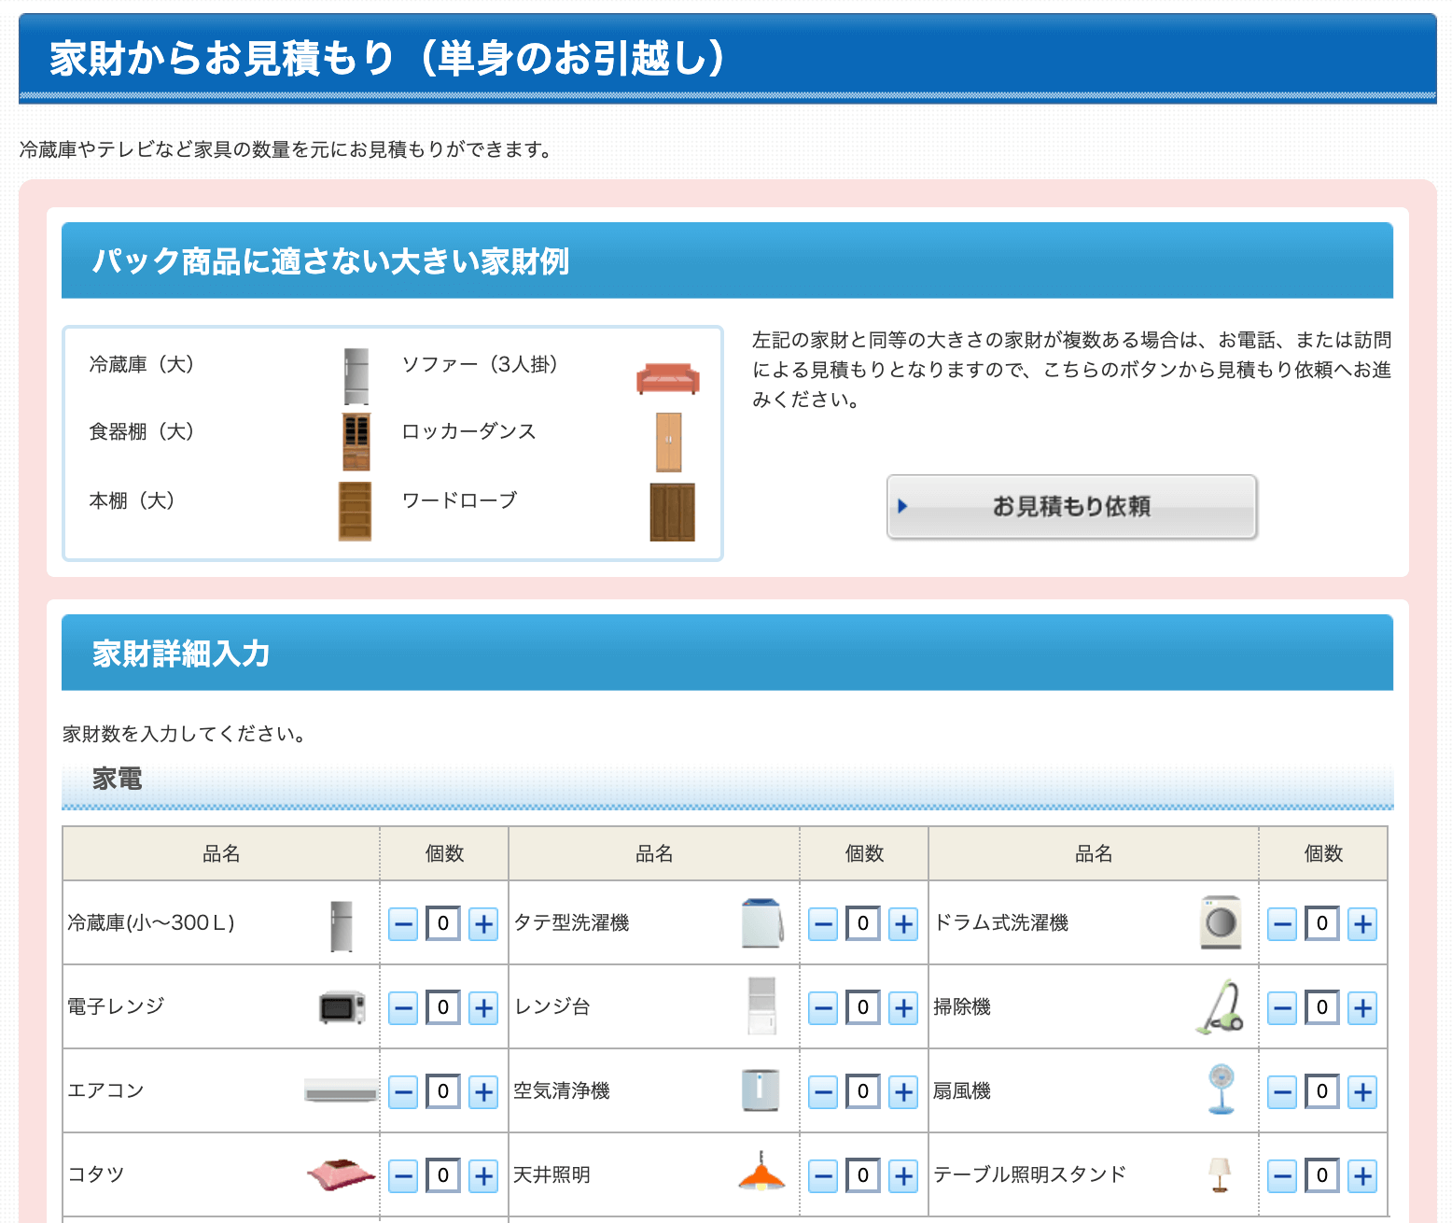Increase 電子レンジ count
1452x1223 pixels.
483,1008
